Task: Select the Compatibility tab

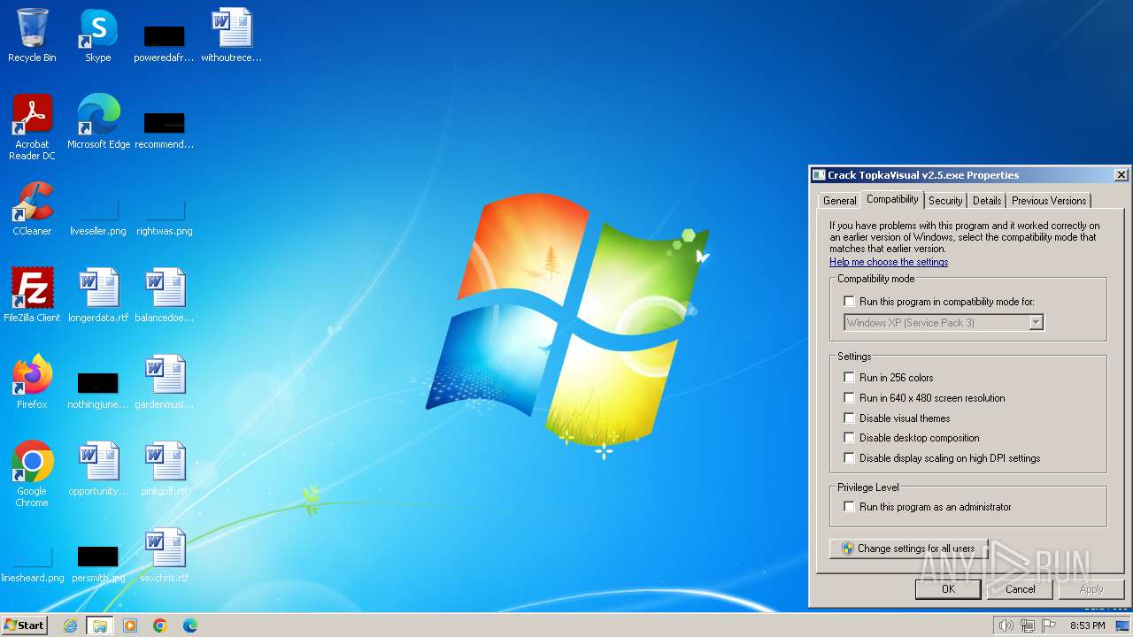Action: [x=892, y=199]
